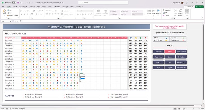Go to the August page
The height and width of the screenshot is (110, 205).
(170, 67)
